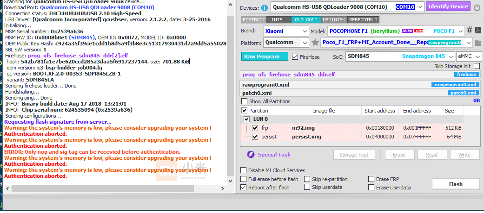Click the firehose tag on loader row
484x213 pixels.
[x=466, y=75]
